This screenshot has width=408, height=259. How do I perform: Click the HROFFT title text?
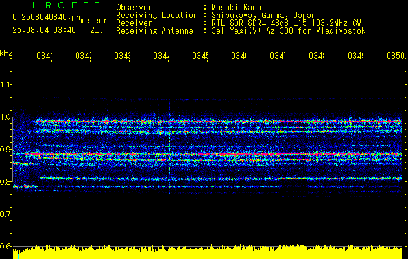tap(66, 5)
